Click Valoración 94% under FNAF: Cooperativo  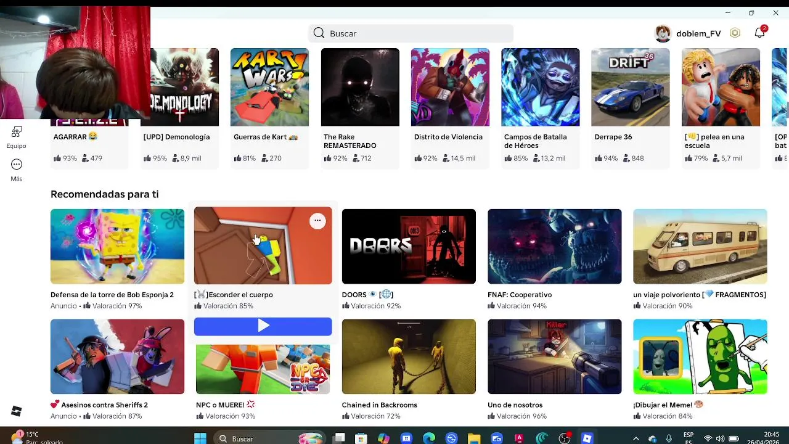coord(517,306)
